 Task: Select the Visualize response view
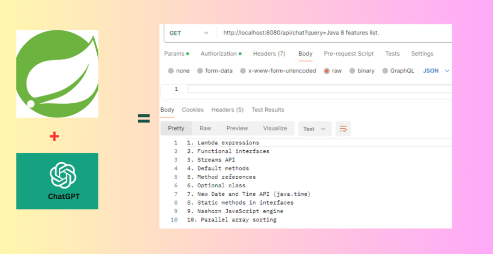coord(275,128)
